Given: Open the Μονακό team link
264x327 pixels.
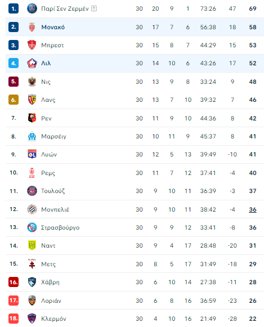Looking at the screenshot, I should pos(53,27).
